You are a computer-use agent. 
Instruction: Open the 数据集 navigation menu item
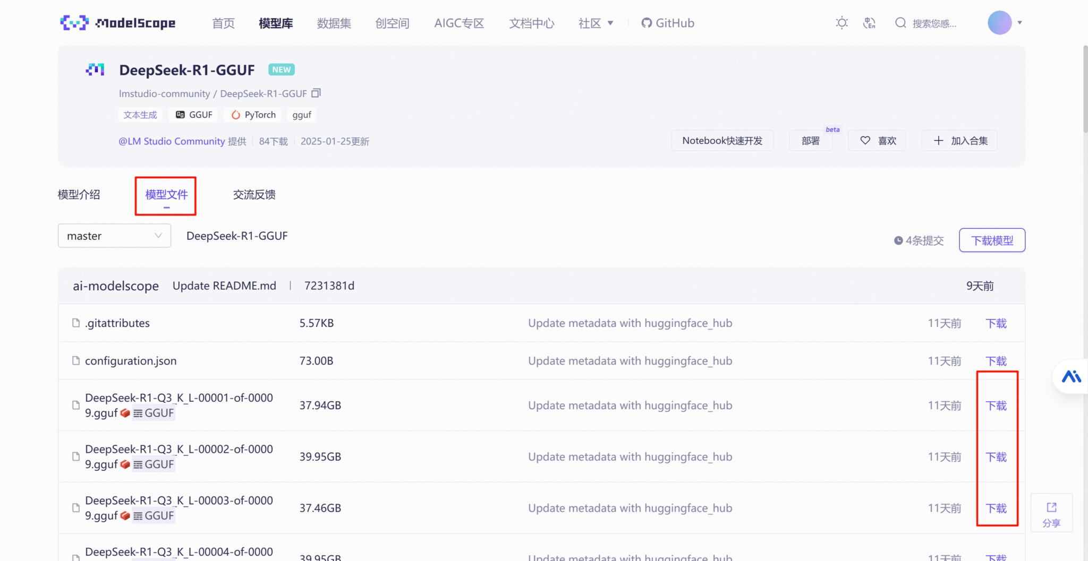(x=334, y=23)
